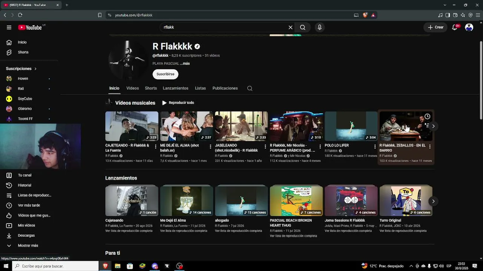483x271 pixels.
Task: Switch to the channel Shorts tab
Action: (151, 88)
